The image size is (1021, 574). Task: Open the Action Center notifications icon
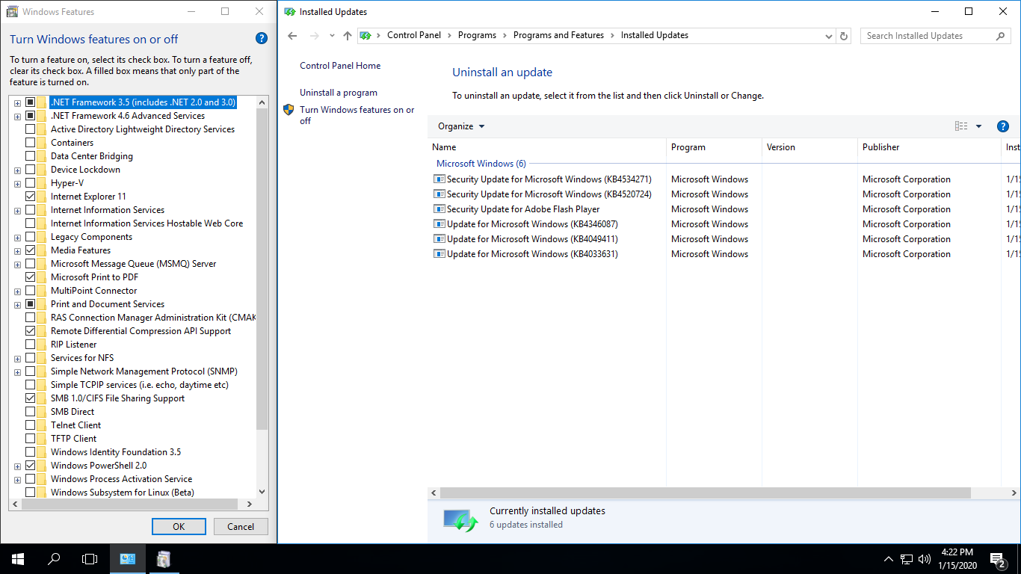tap(997, 559)
